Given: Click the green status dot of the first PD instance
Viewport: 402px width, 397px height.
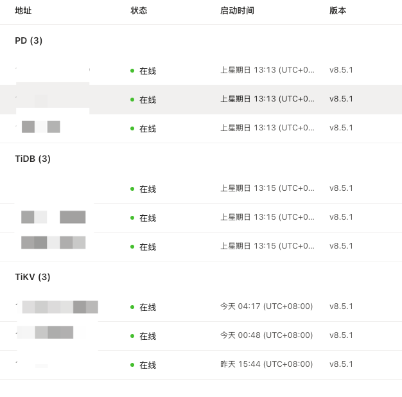Looking at the screenshot, I should [x=132, y=71].
